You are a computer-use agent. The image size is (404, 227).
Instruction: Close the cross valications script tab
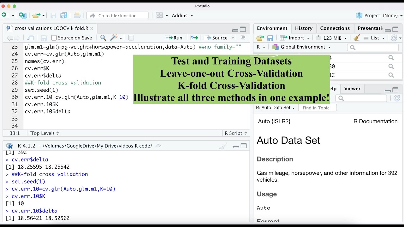92,28
